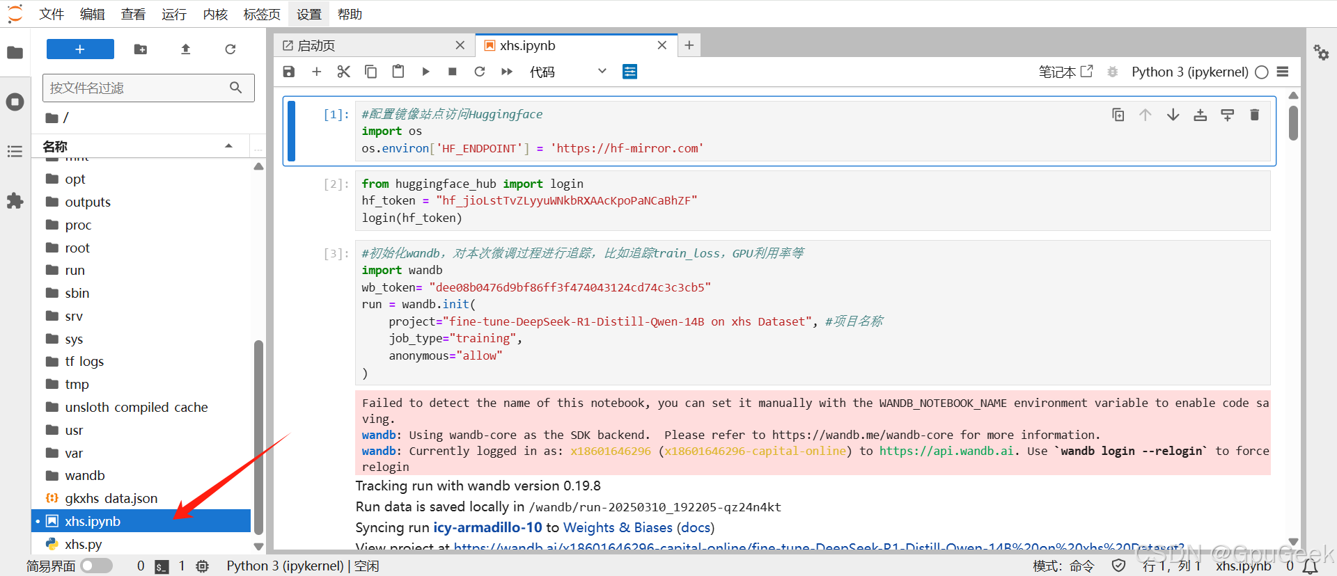
Task: Open the file browser sidebar panel
Action: (x=15, y=52)
